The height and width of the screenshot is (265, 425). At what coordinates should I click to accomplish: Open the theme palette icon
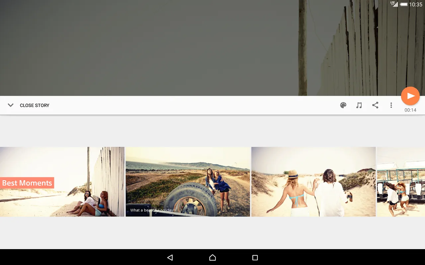point(343,105)
